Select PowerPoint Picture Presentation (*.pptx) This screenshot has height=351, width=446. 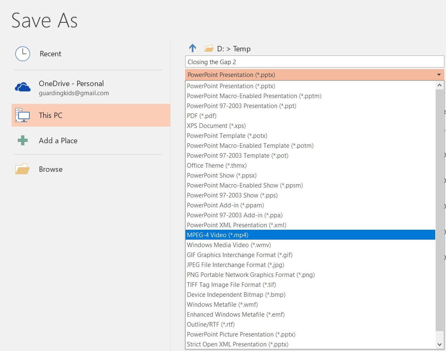[x=310, y=334]
